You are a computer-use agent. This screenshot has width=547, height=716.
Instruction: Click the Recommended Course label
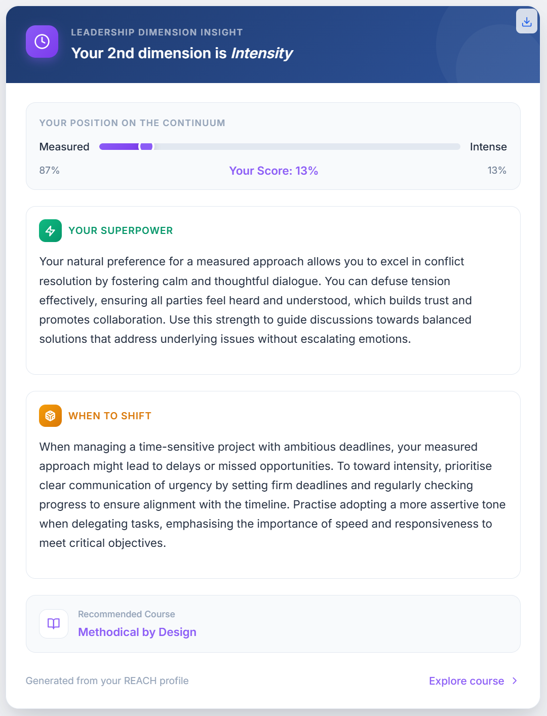[126, 614]
